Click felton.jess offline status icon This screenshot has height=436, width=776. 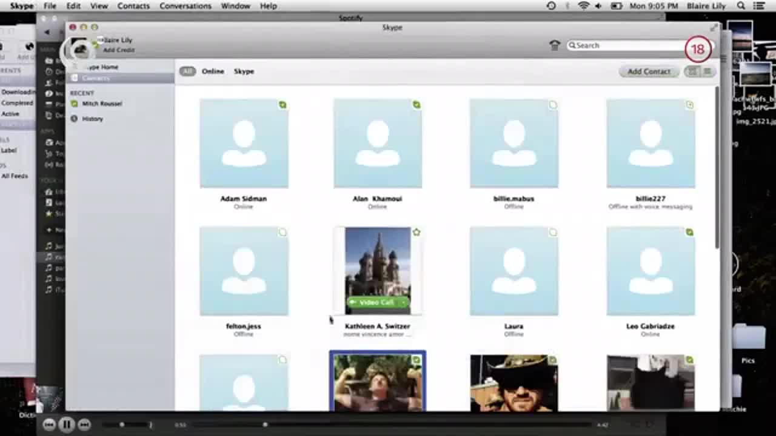click(x=283, y=233)
